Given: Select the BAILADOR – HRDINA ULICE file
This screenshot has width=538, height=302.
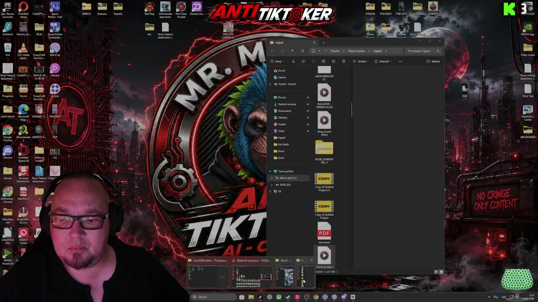Looking at the screenshot, I should coord(324,96).
